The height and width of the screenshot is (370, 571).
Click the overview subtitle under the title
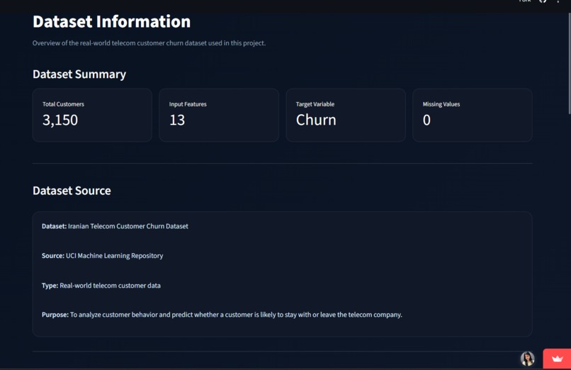click(149, 43)
